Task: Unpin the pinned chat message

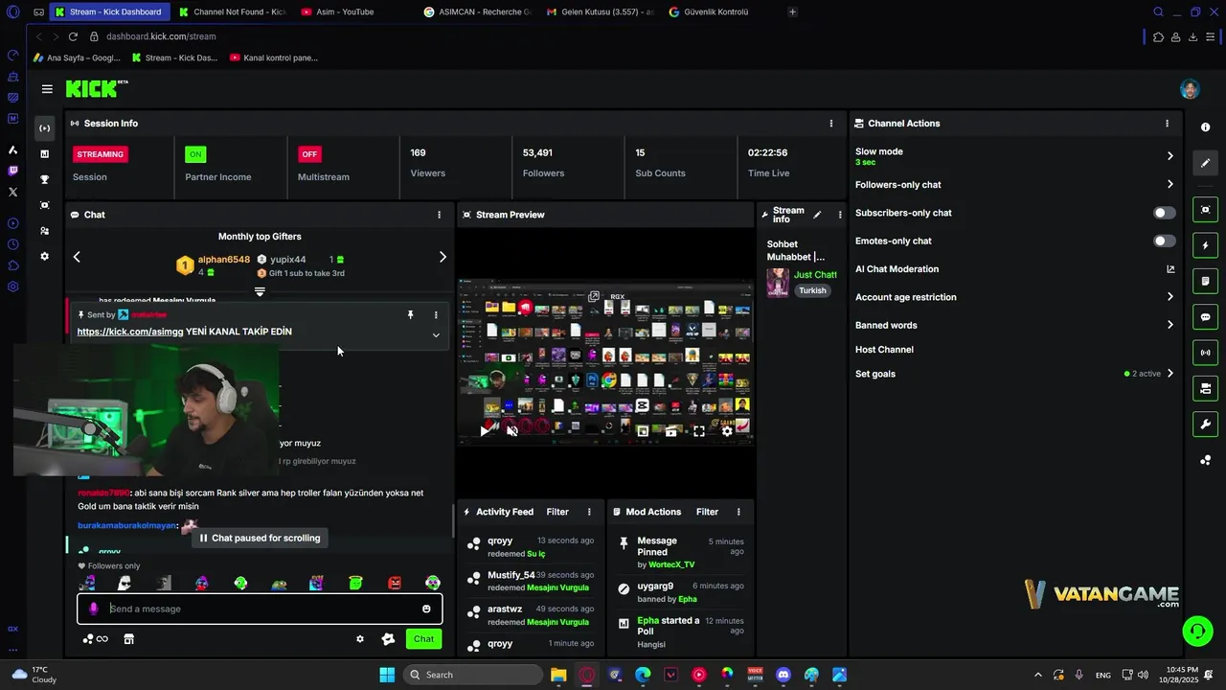Action: click(x=410, y=314)
